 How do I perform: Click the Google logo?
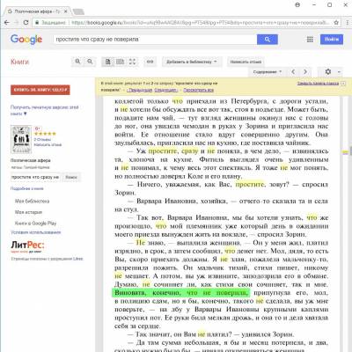(x=26, y=39)
